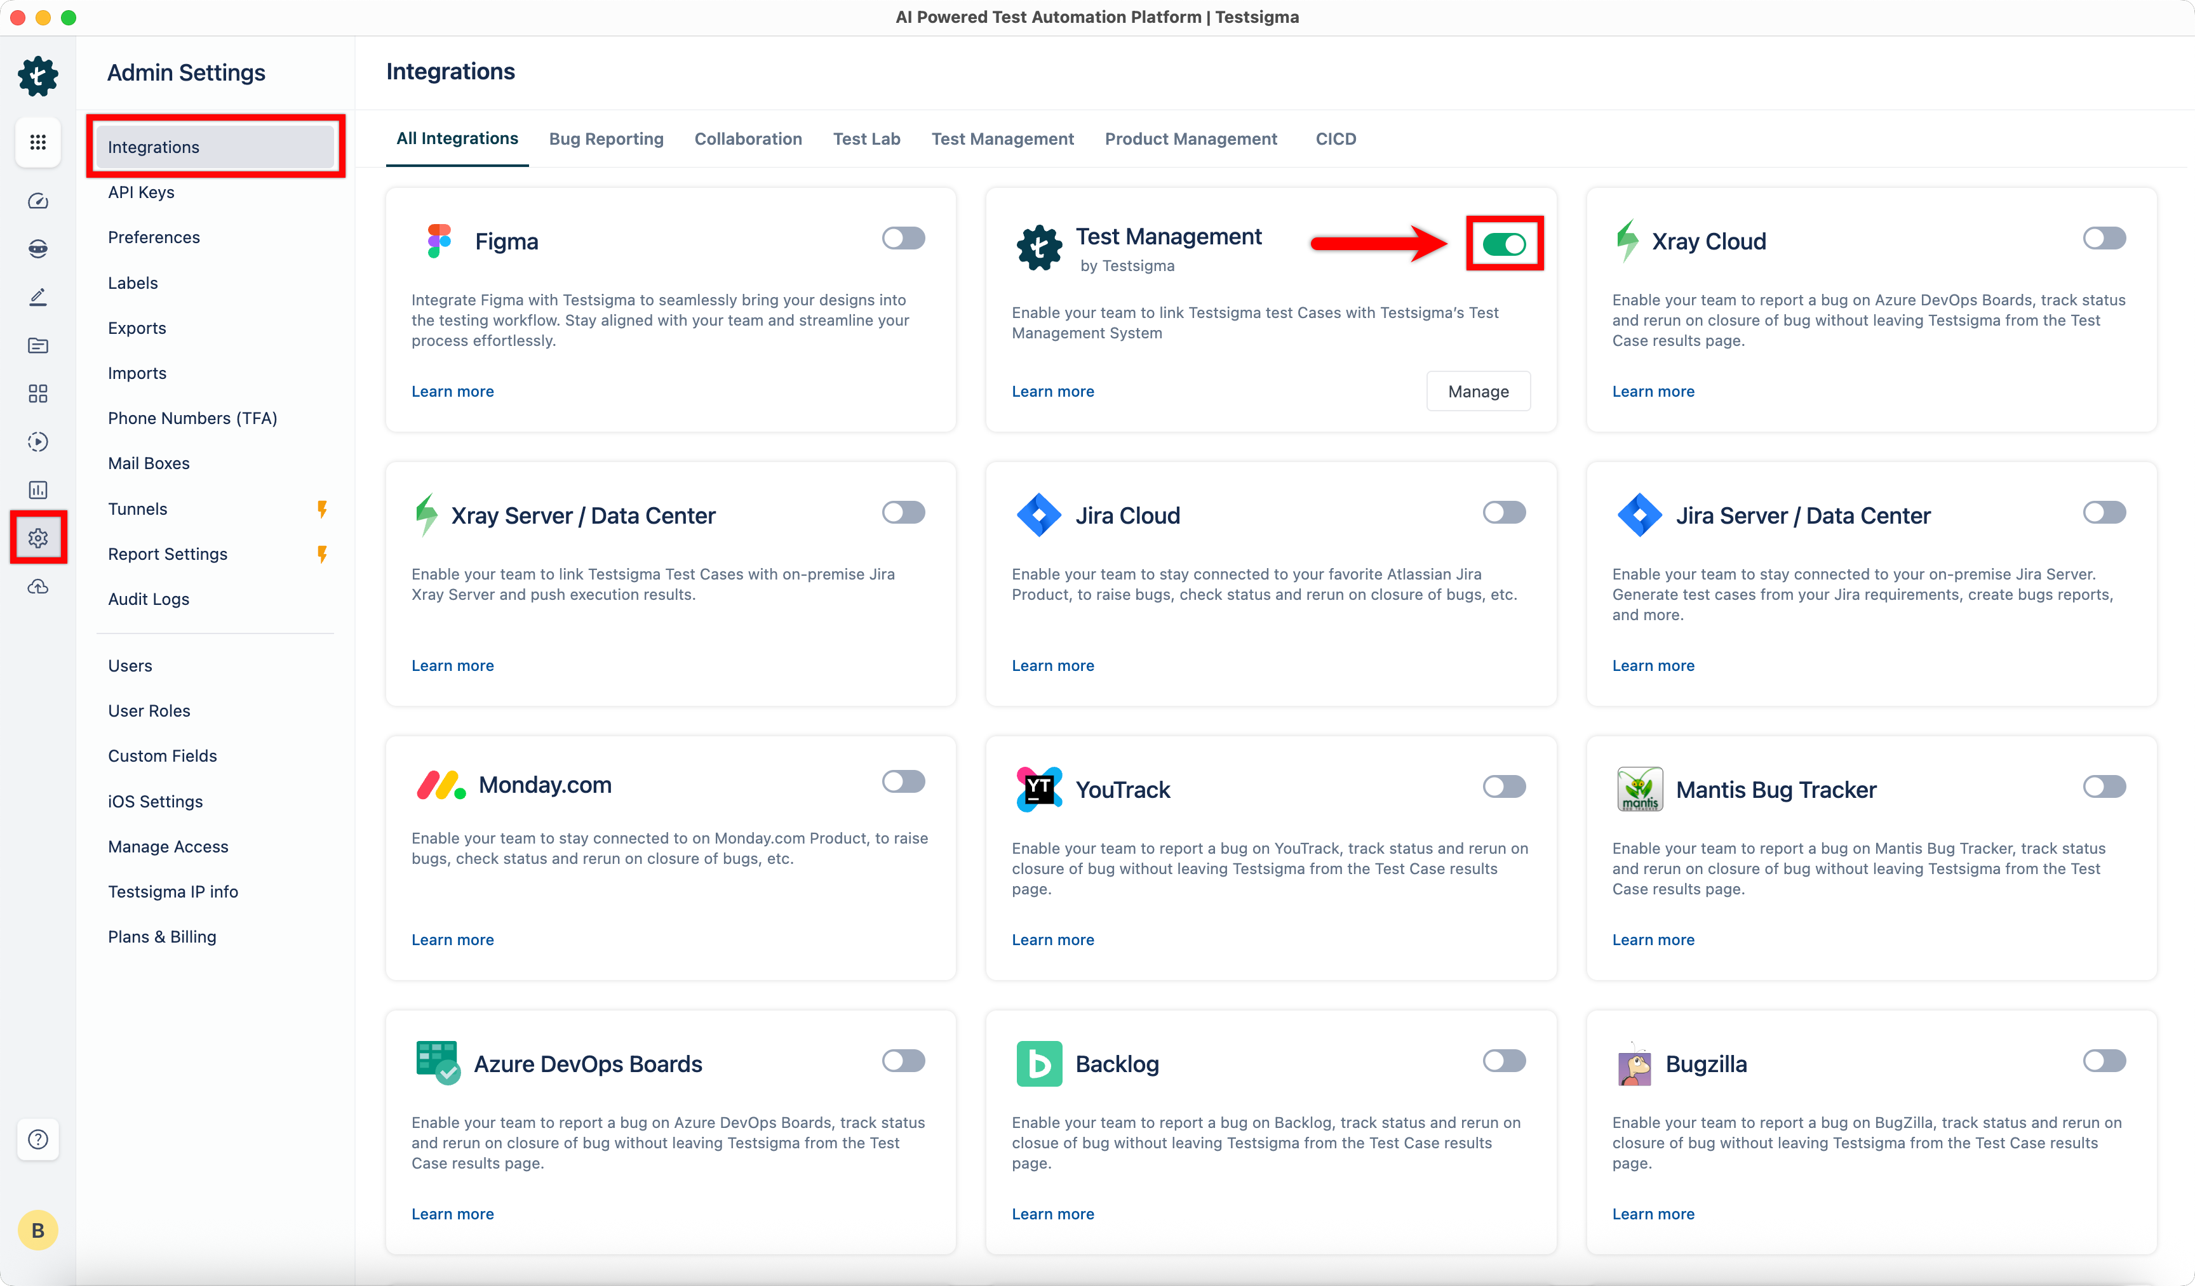Toggle on the Backlog integration
Screen dimensions: 2195x1286
tap(1503, 1061)
